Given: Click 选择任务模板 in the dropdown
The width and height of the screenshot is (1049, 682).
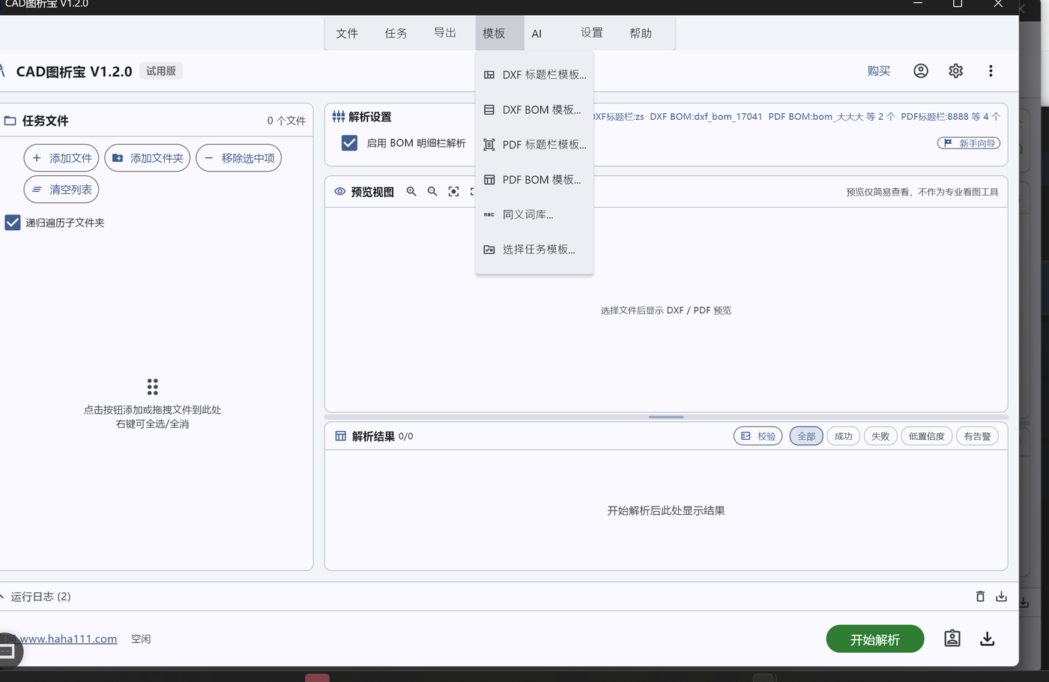Looking at the screenshot, I should (534, 250).
